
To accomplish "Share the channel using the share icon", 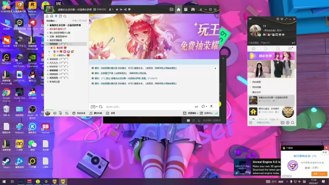I will pyautogui.click(x=125, y=9).
